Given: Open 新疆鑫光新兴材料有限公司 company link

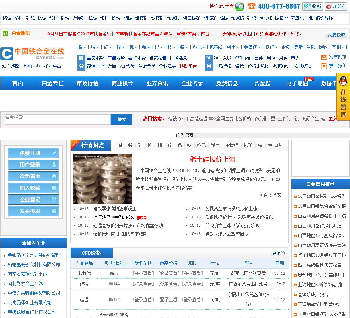Looking at the screenshot, I should pos(34,265).
